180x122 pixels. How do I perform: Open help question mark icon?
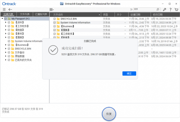click(170, 10)
